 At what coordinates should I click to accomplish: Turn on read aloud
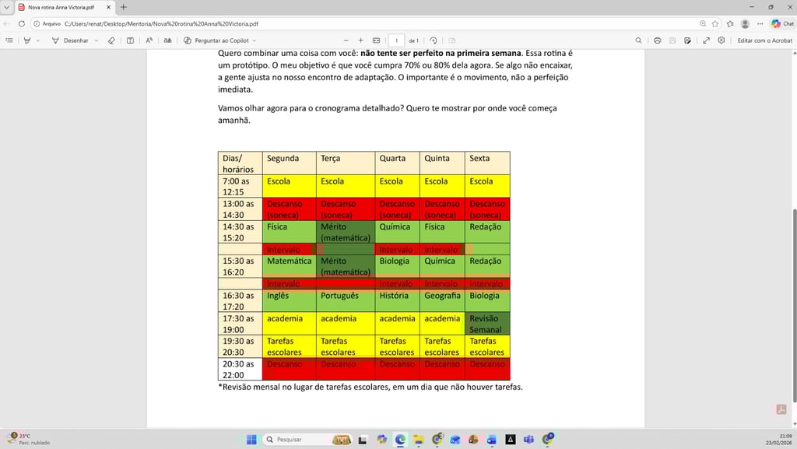(x=149, y=40)
